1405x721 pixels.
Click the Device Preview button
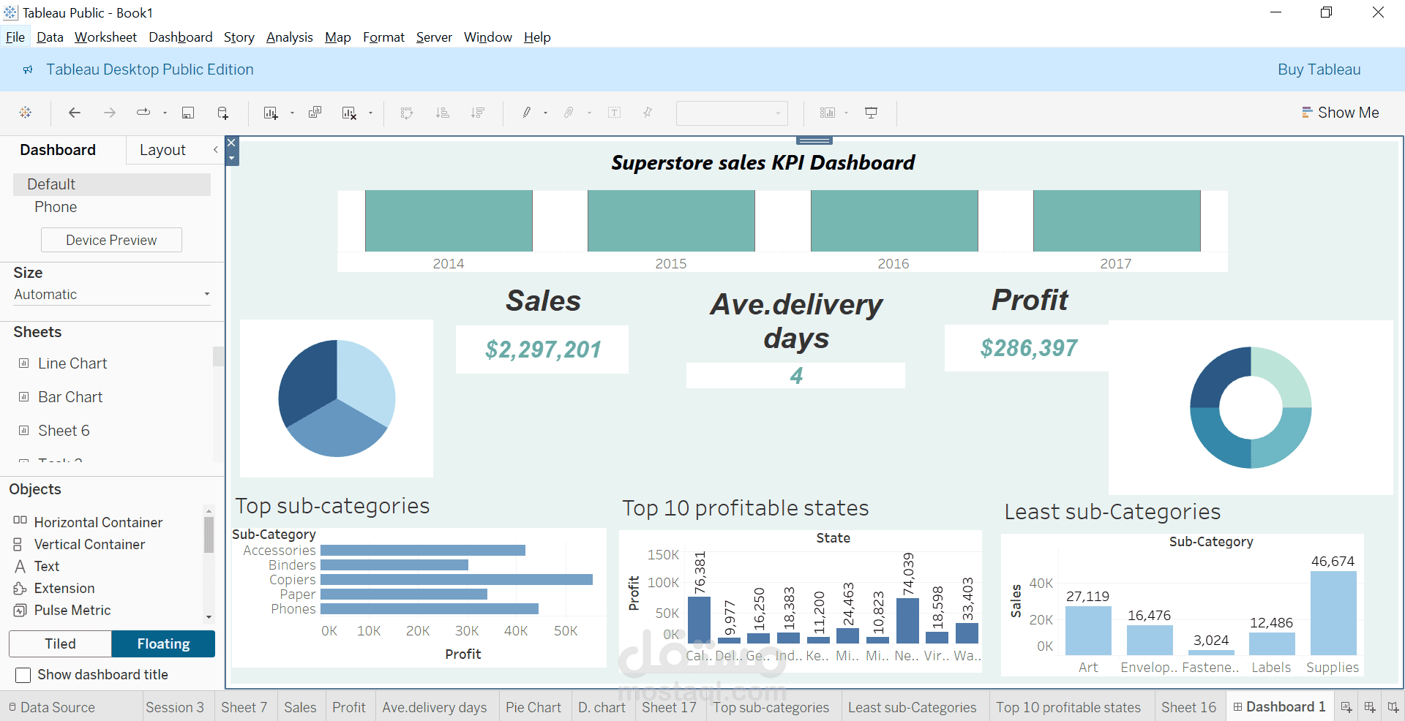point(111,240)
